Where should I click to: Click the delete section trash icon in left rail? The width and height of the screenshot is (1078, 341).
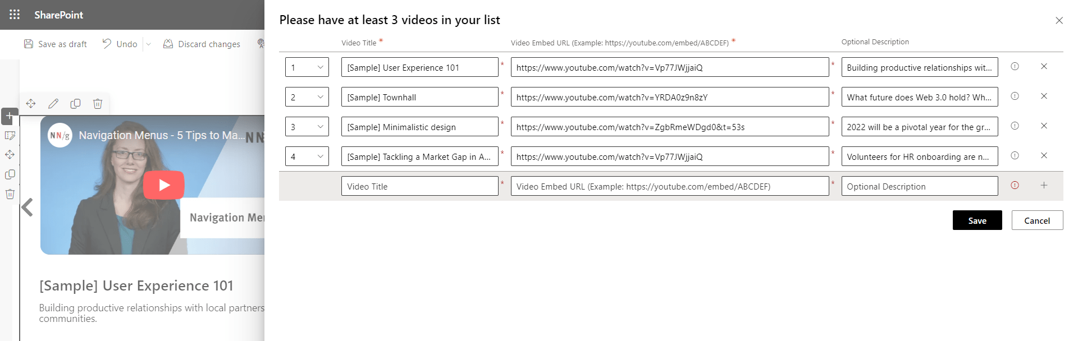10,194
